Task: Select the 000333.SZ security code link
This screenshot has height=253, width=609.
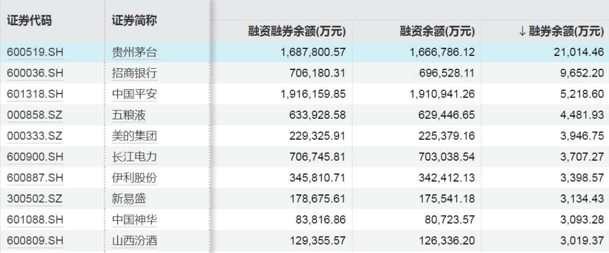Action: [35, 136]
